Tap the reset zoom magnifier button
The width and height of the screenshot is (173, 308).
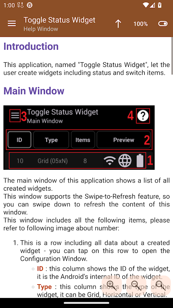click(160, 286)
